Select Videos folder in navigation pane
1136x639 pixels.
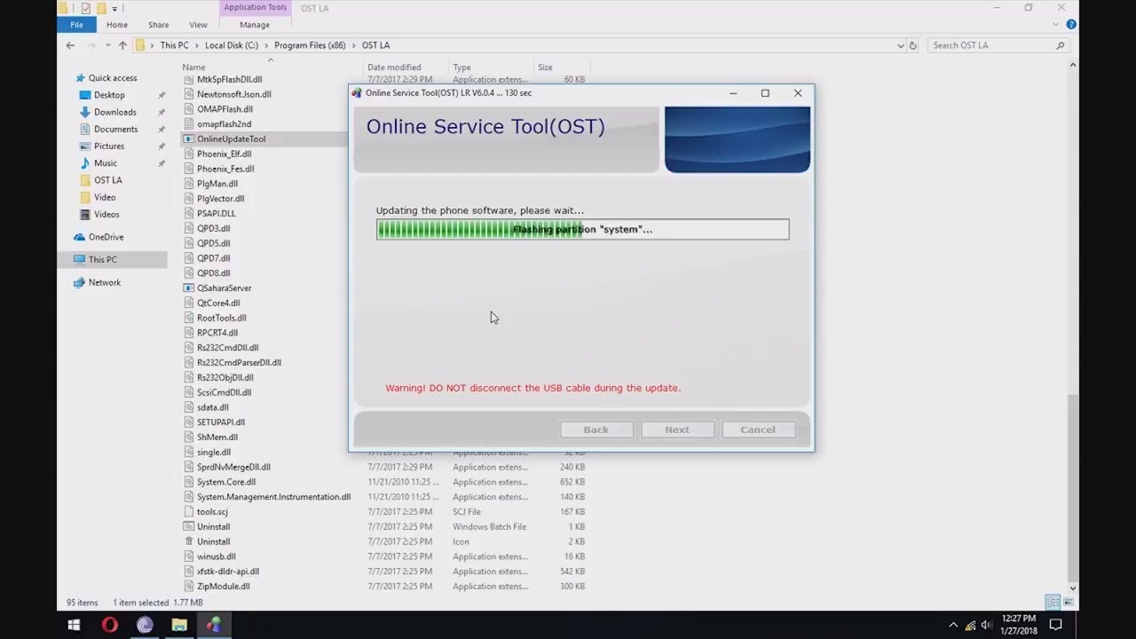click(x=106, y=214)
